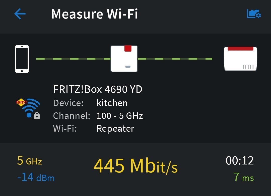This screenshot has height=196, width=271.
Task: Tap the 5 GHz band indicator
Action: tap(29, 161)
